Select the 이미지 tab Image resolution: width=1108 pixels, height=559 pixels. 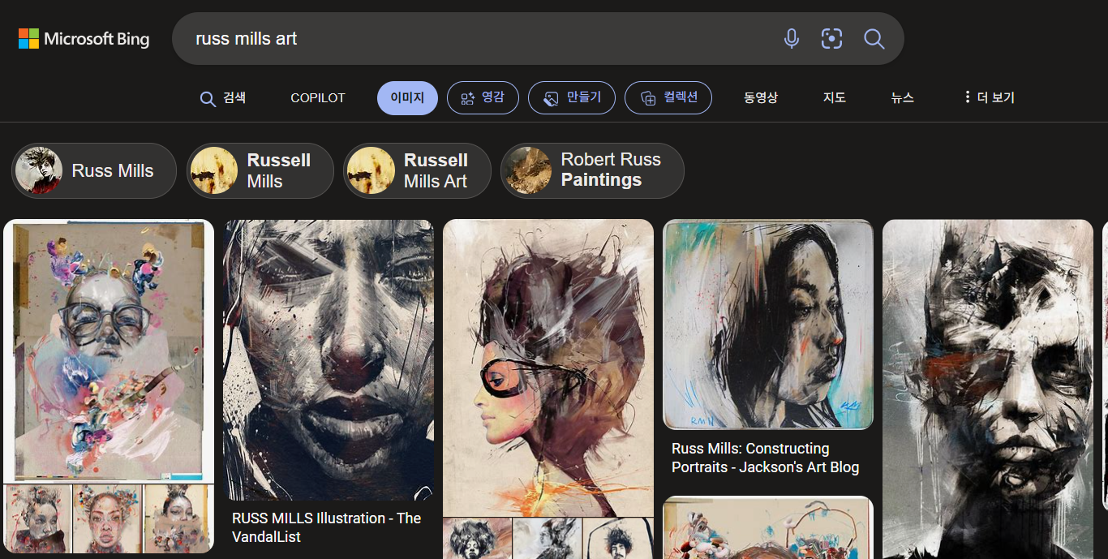(407, 98)
